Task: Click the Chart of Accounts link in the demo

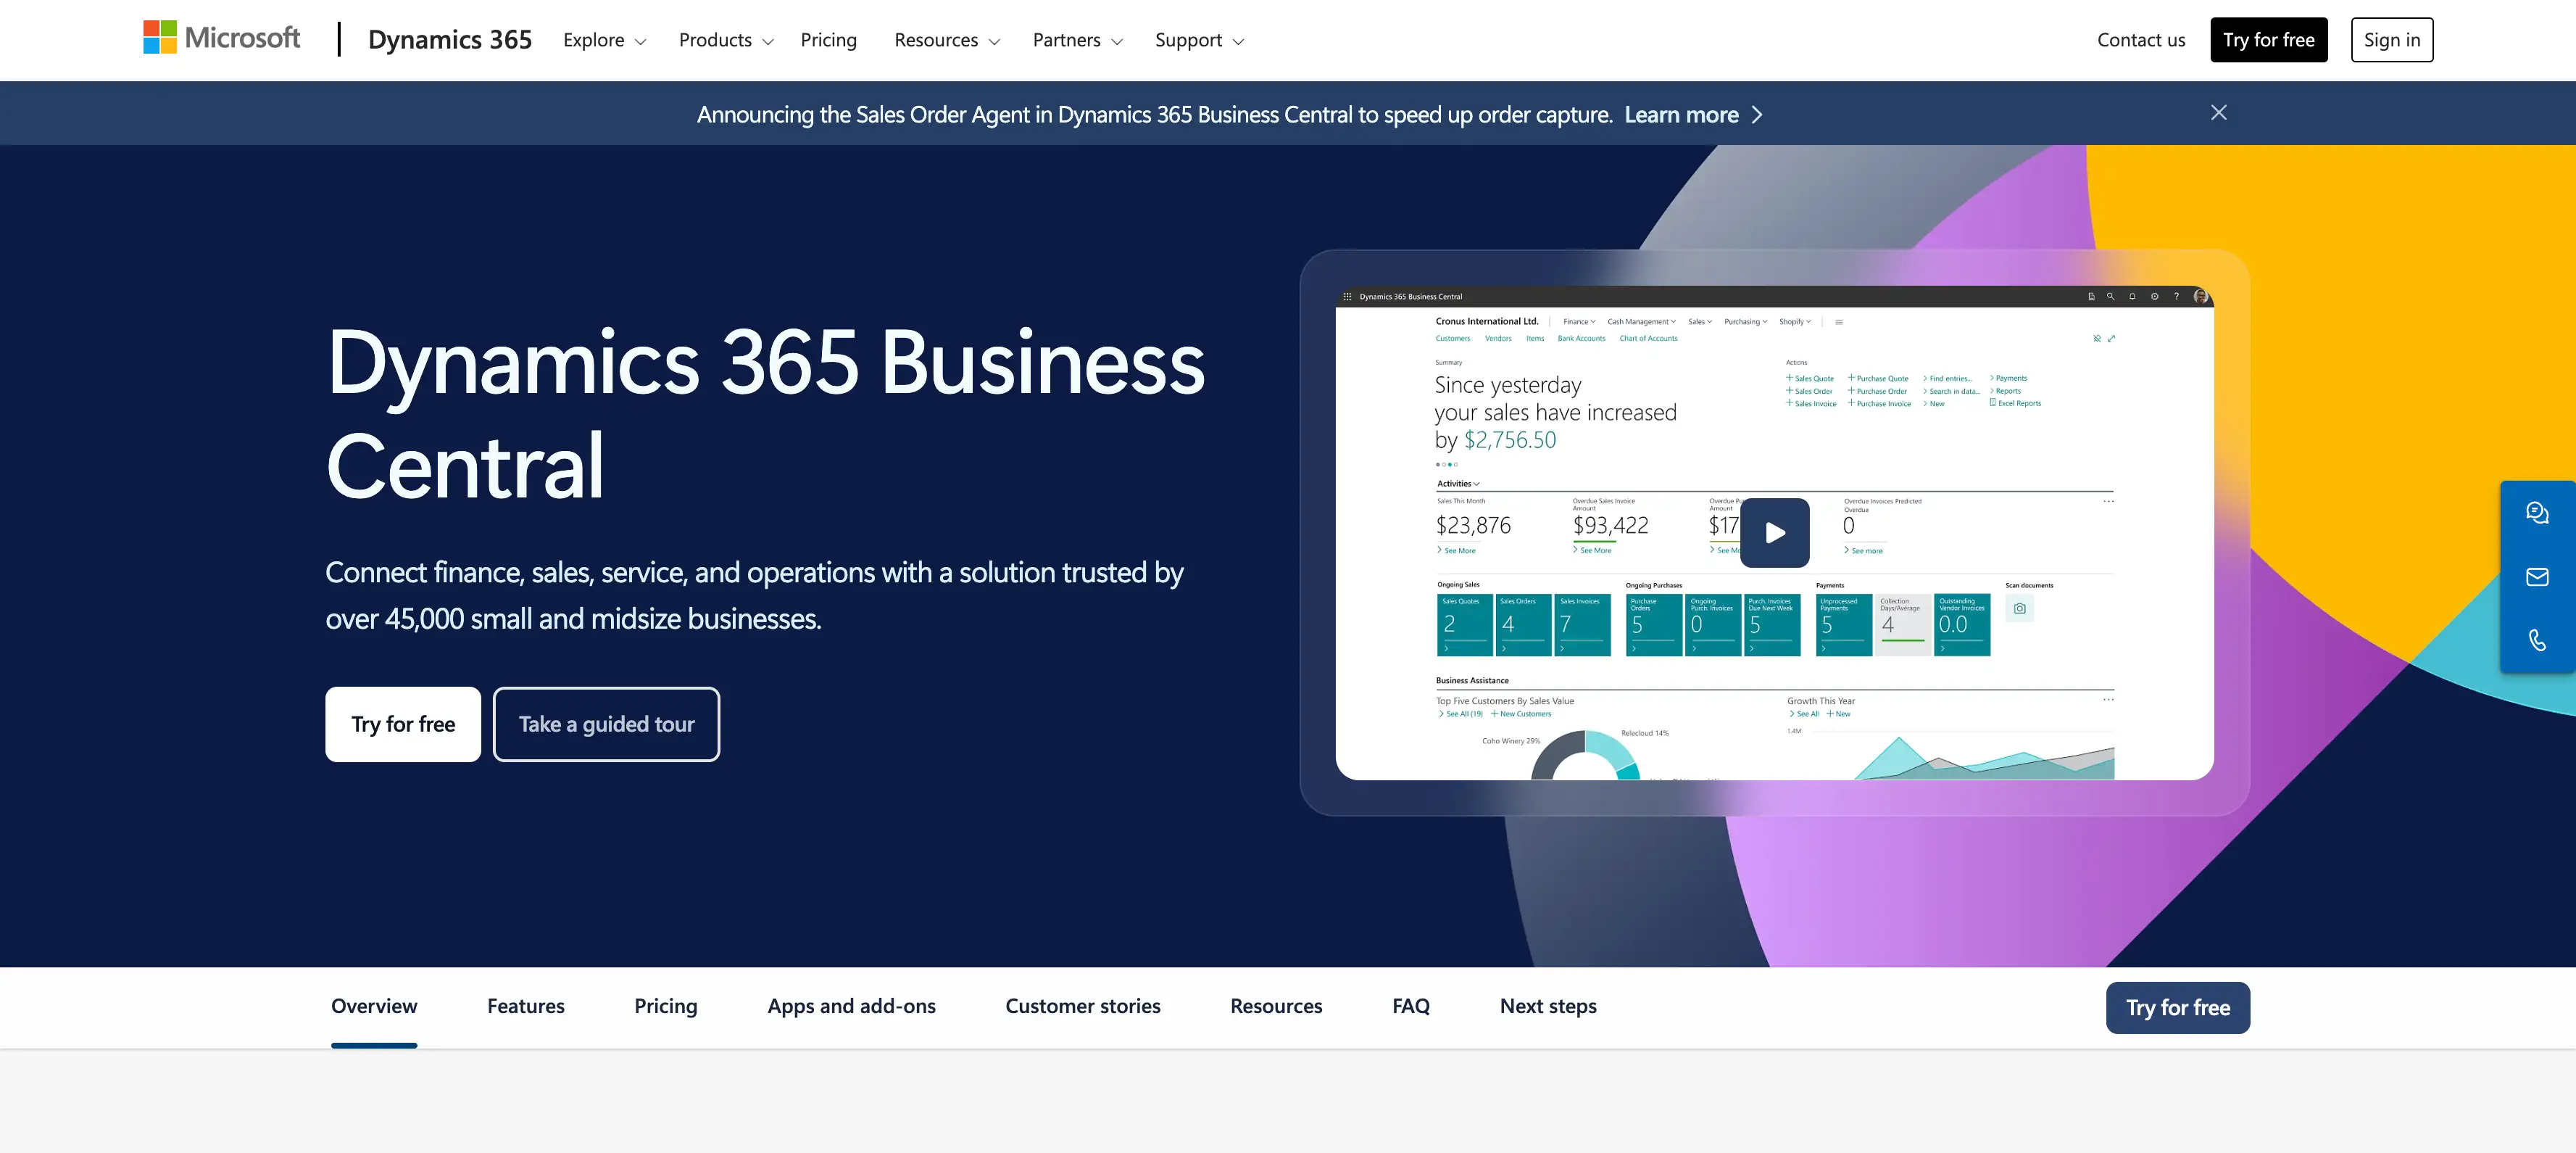Action: [x=1648, y=339]
